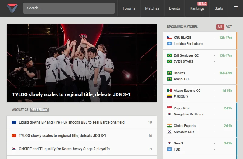Open featured headline TYLOO defeats JDG 3-1
Image resolution: width=243 pixels, height=159 pixels.
(x=71, y=94)
